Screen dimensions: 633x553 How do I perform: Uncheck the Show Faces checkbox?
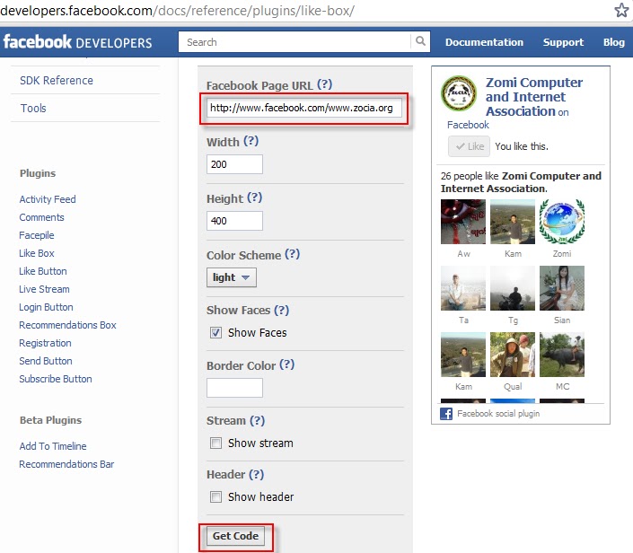pos(216,332)
